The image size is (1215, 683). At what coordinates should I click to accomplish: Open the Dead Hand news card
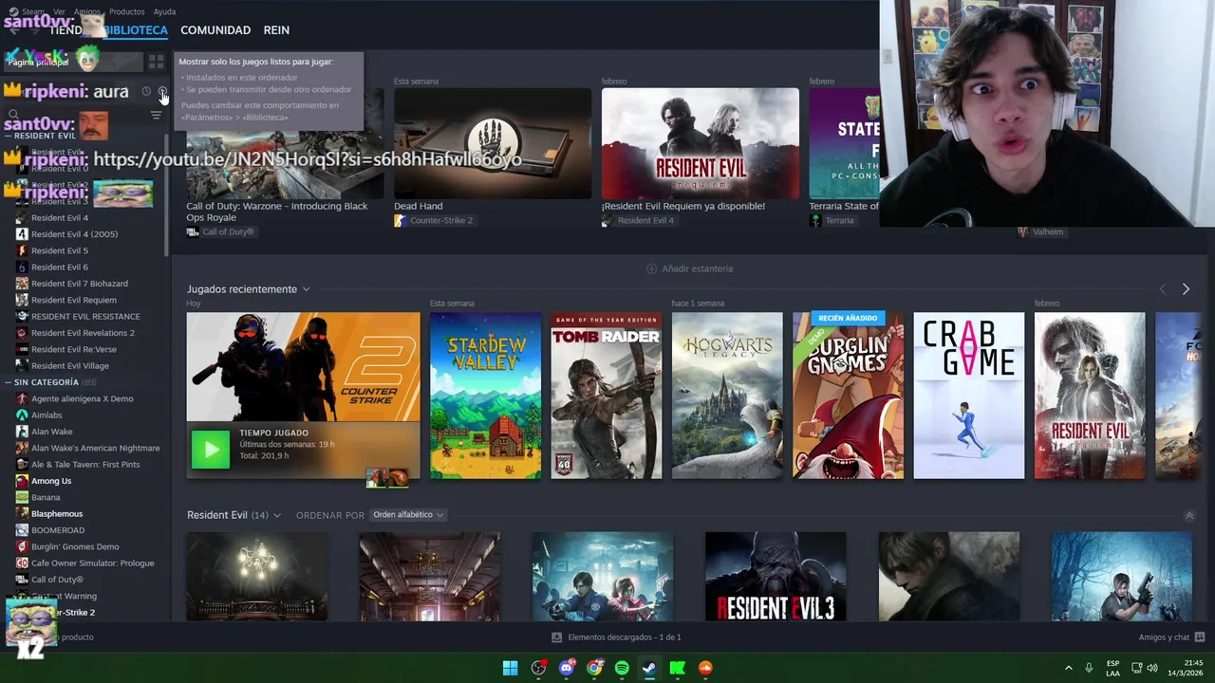point(493,144)
